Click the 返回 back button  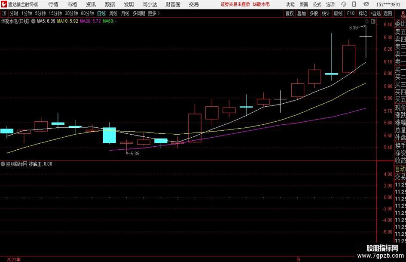pyautogui.click(x=388, y=13)
